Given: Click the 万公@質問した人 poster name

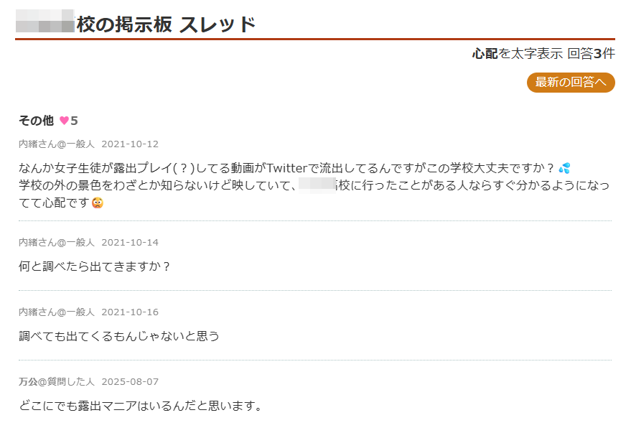Looking at the screenshot, I should [57, 381].
